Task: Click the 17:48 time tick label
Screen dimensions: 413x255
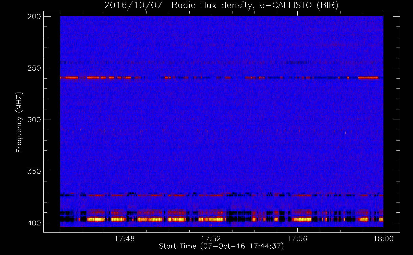Action: tap(125, 239)
